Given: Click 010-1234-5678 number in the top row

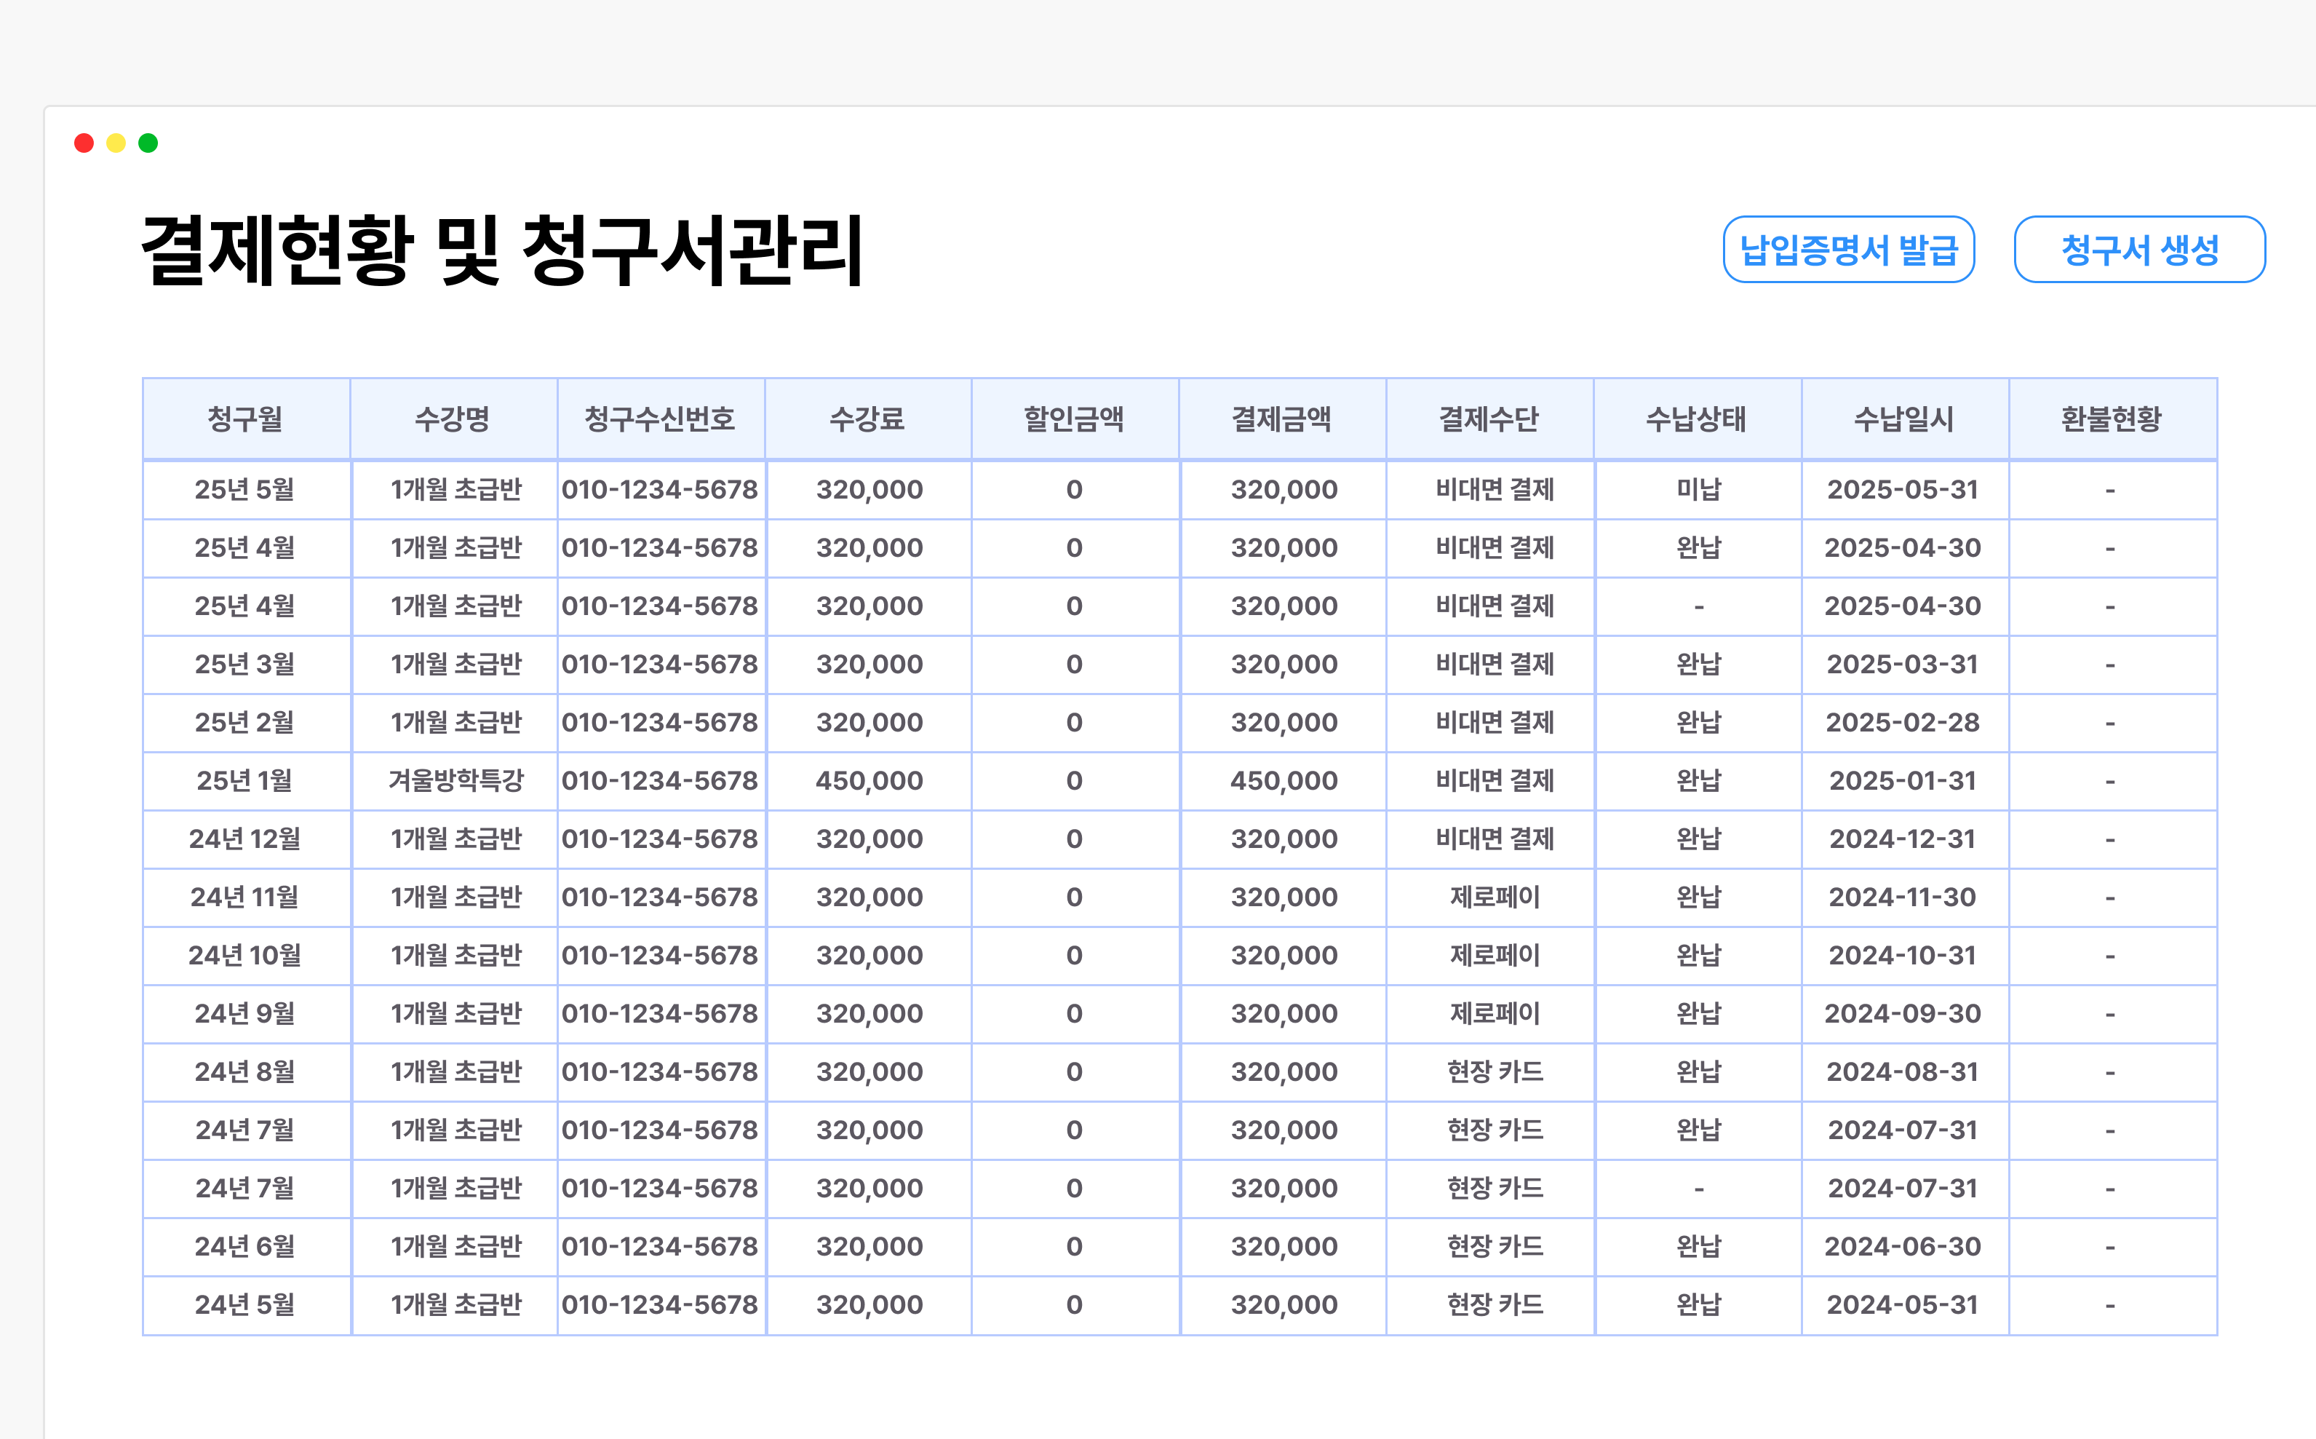Looking at the screenshot, I should pos(660,490).
